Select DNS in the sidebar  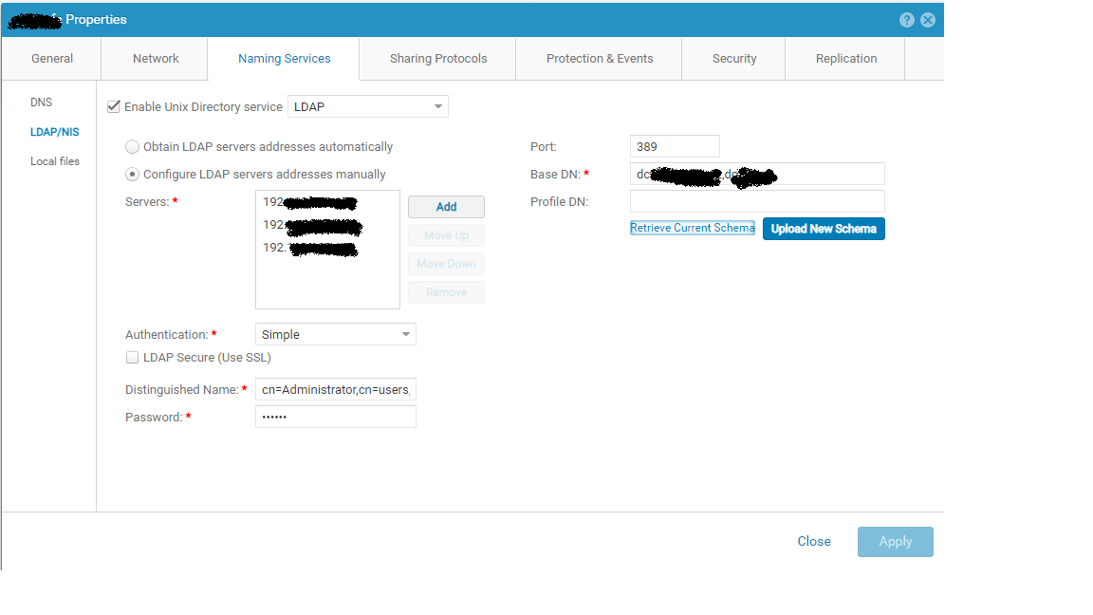pyautogui.click(x=41, y=102)
